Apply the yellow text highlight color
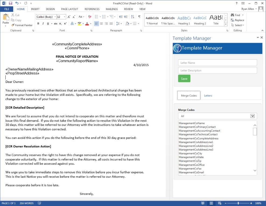This screenshot has height=206, width=266. click(79, 24)
